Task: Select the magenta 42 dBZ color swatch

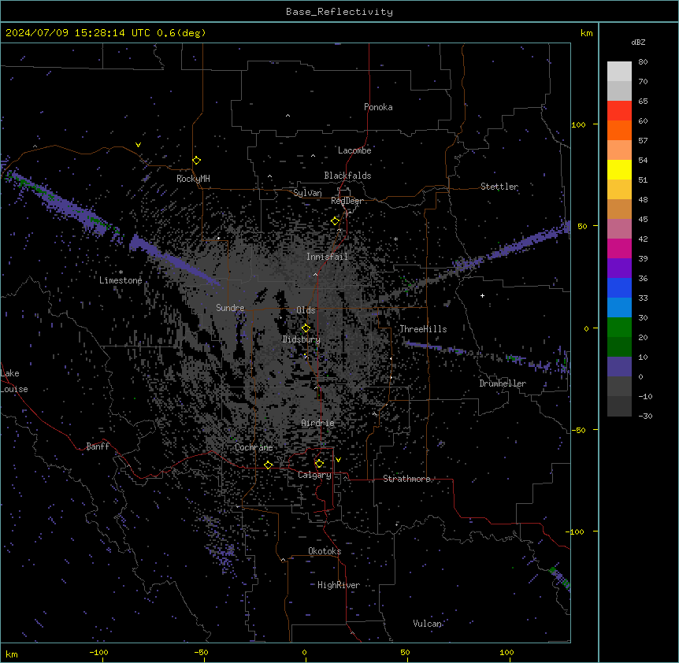Action: coord(619,248)
